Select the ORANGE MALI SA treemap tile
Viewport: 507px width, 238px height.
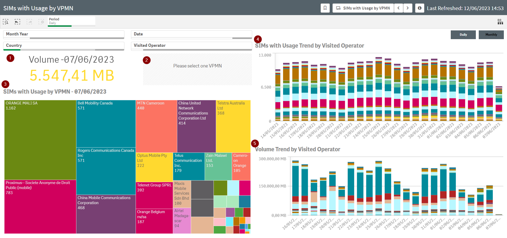[x=40, y=140]
